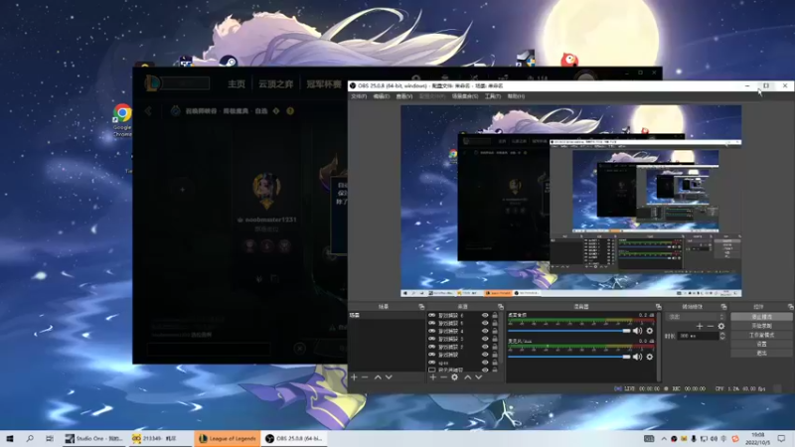This screenshot has height=447, width=795.
Task: Click the 退出 exit button in Controls
Action: point(761,354)
